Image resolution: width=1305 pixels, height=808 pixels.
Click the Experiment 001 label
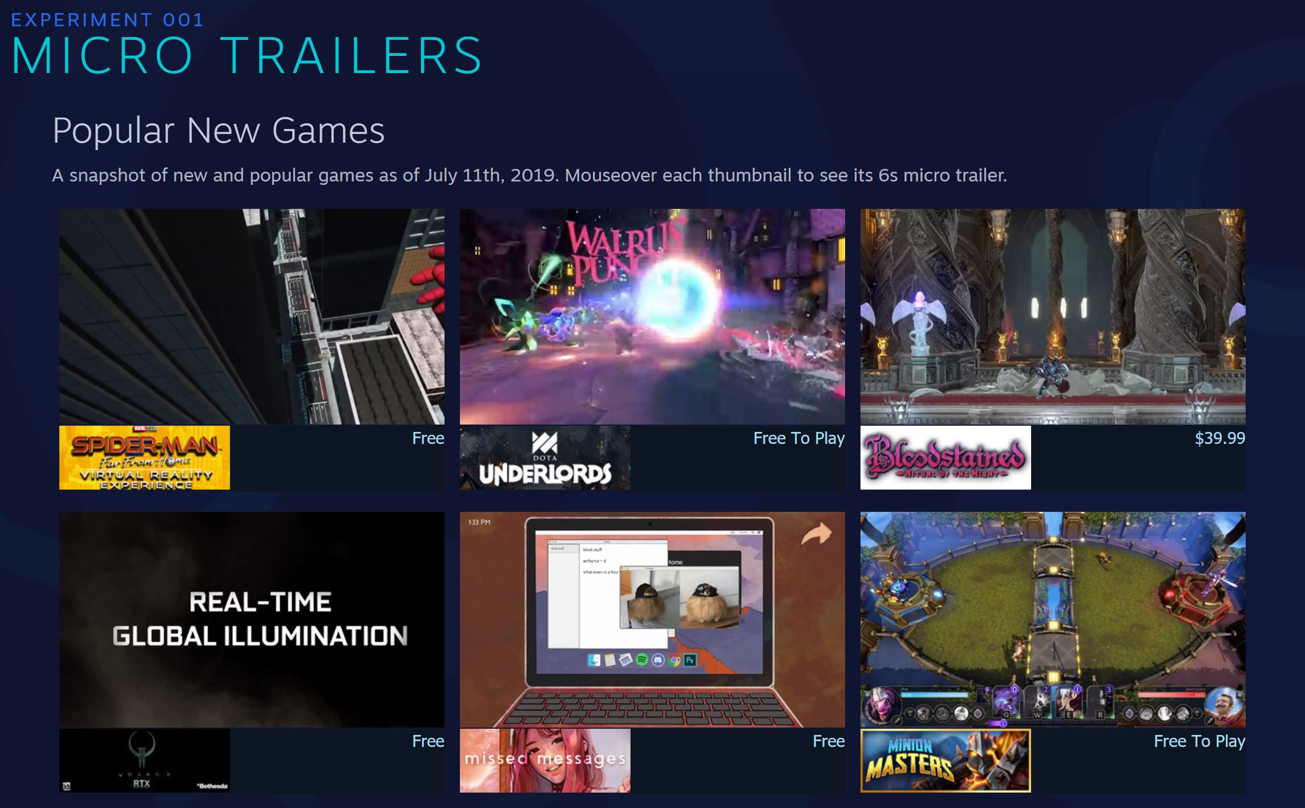coord(107,20)
